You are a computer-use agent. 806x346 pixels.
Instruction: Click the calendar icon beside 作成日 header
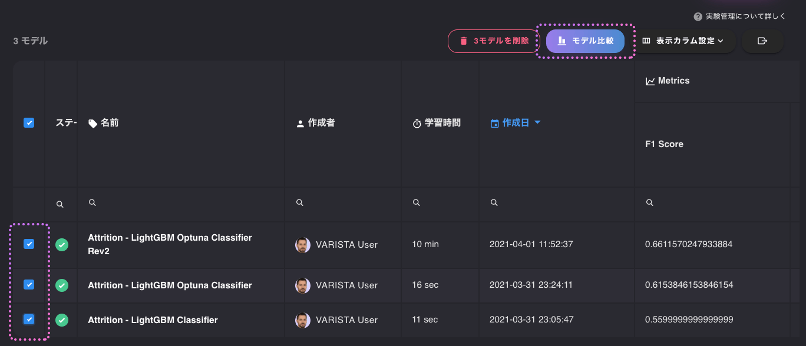pyautogui.click(x=494, y=122)
